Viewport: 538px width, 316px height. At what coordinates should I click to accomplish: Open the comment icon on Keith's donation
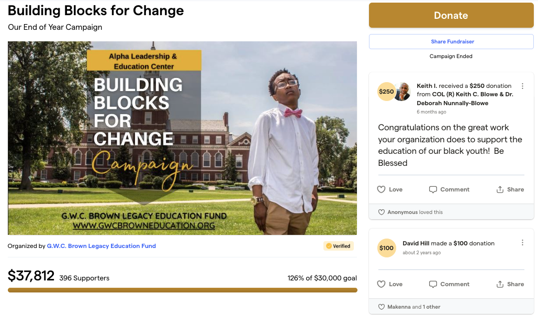[x=449, y=189]
